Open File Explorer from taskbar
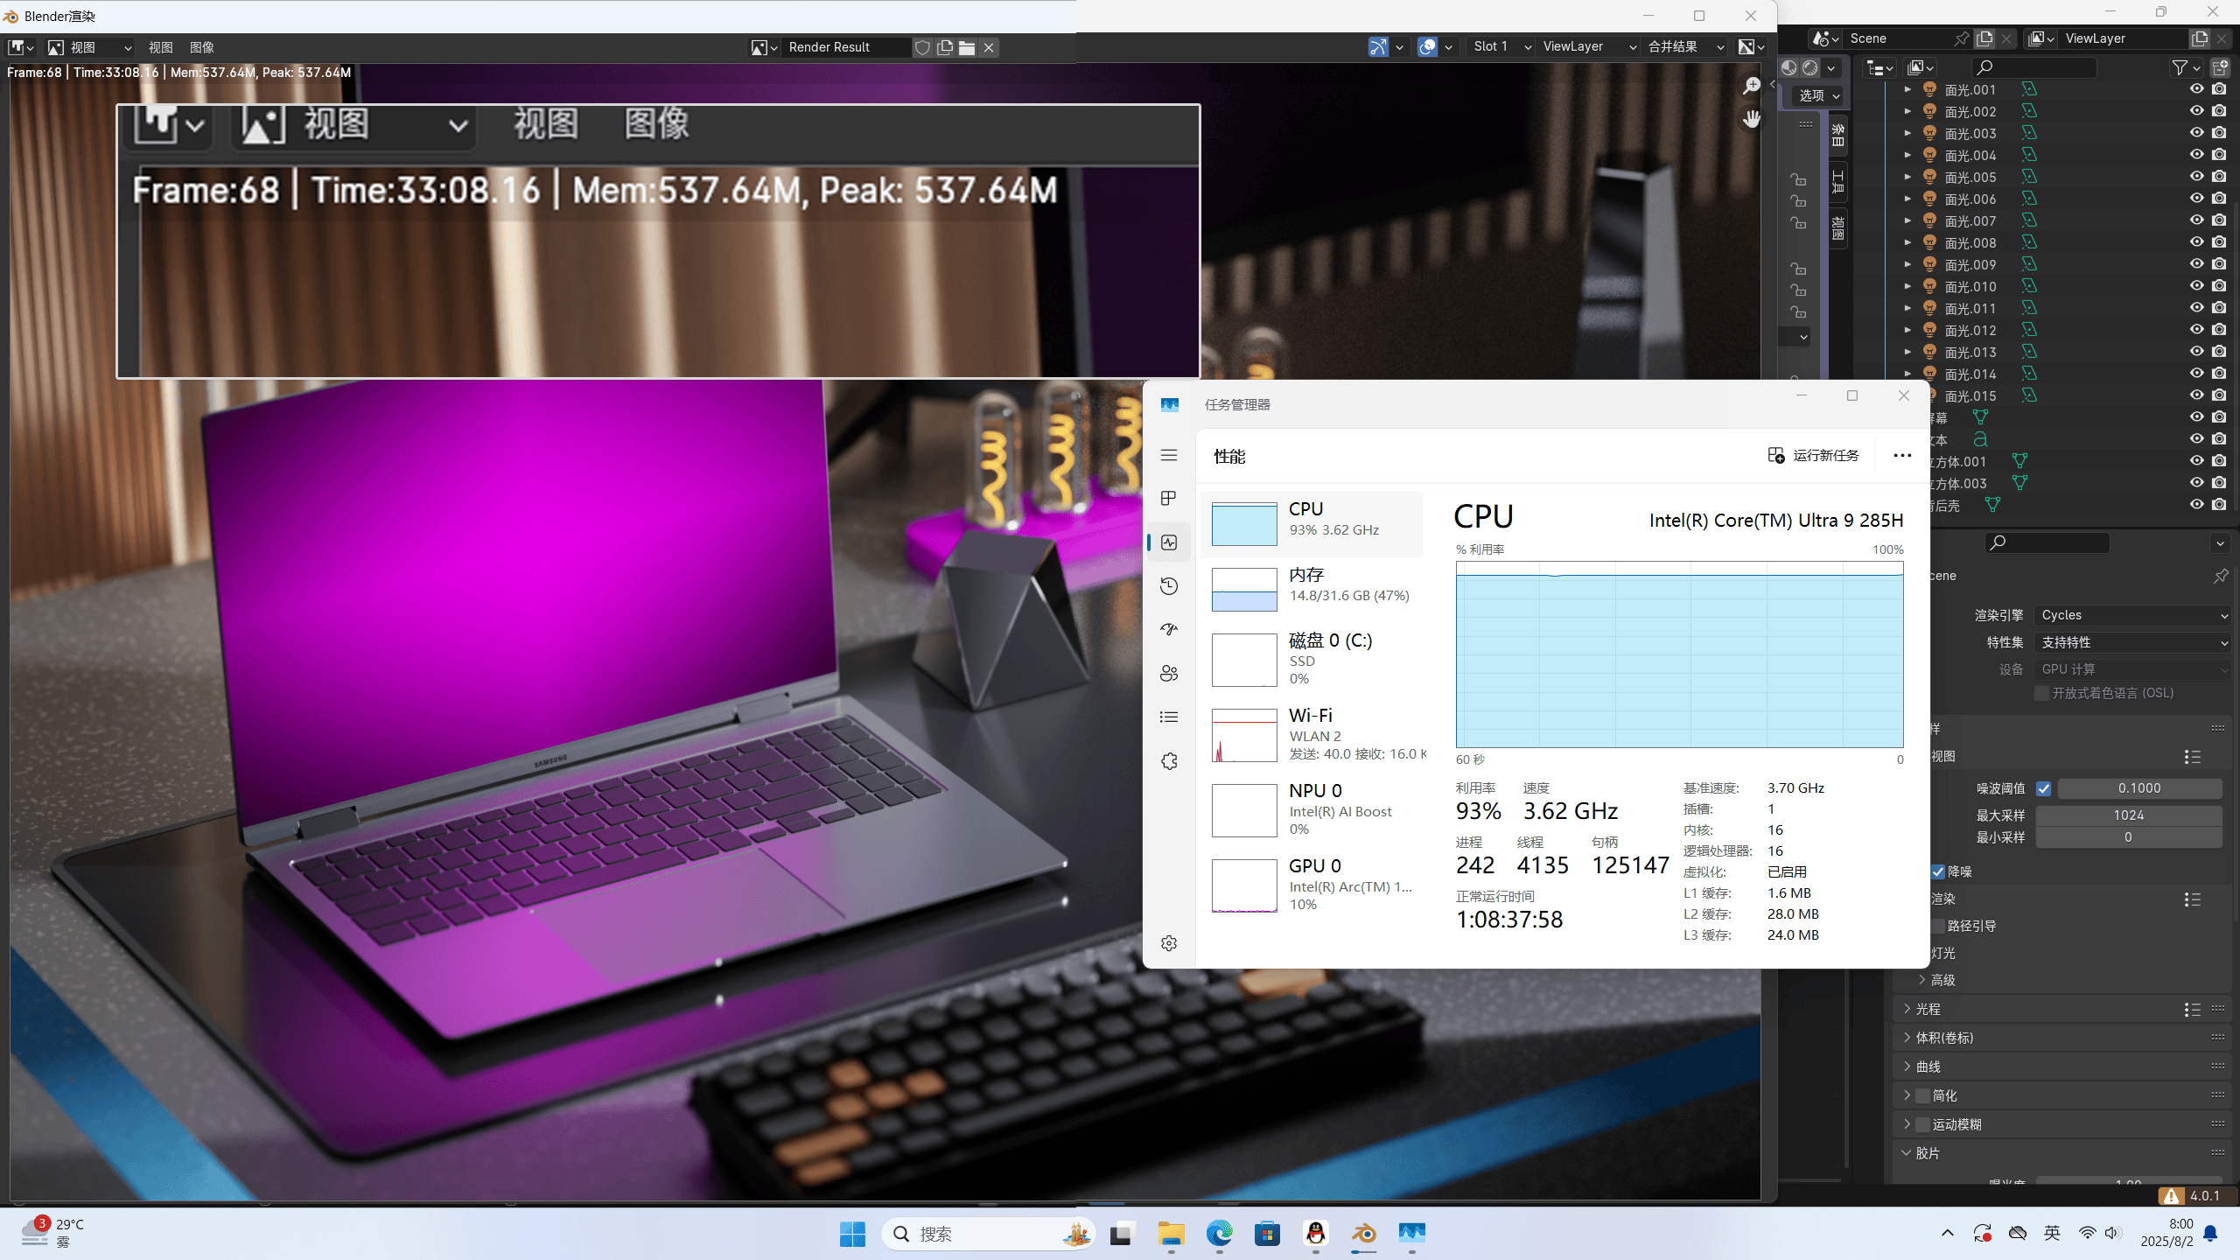The width and height of the screenshot is (2240, 1260). (1171, 1234)
